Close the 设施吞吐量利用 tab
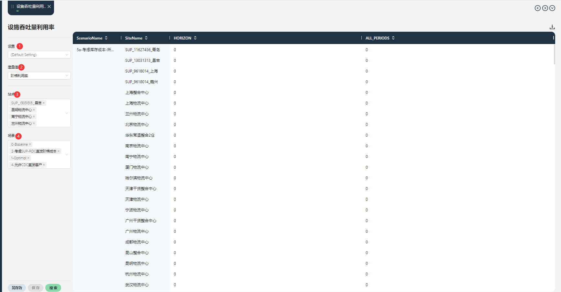This screenshot has height=292, width=561. pyautogui.click(x=49, y=6)
